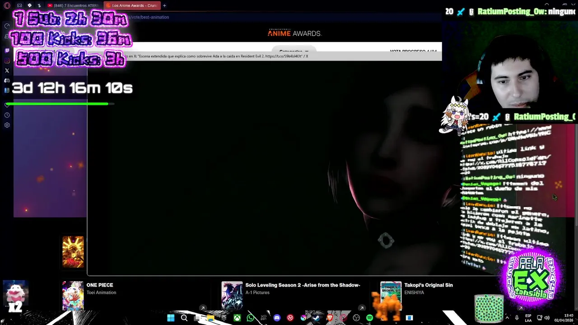Open the Windows Start menu
Image resolution: width=578 pixels, height=325 pixels.
pyautogui.click(x=171, y=318)
